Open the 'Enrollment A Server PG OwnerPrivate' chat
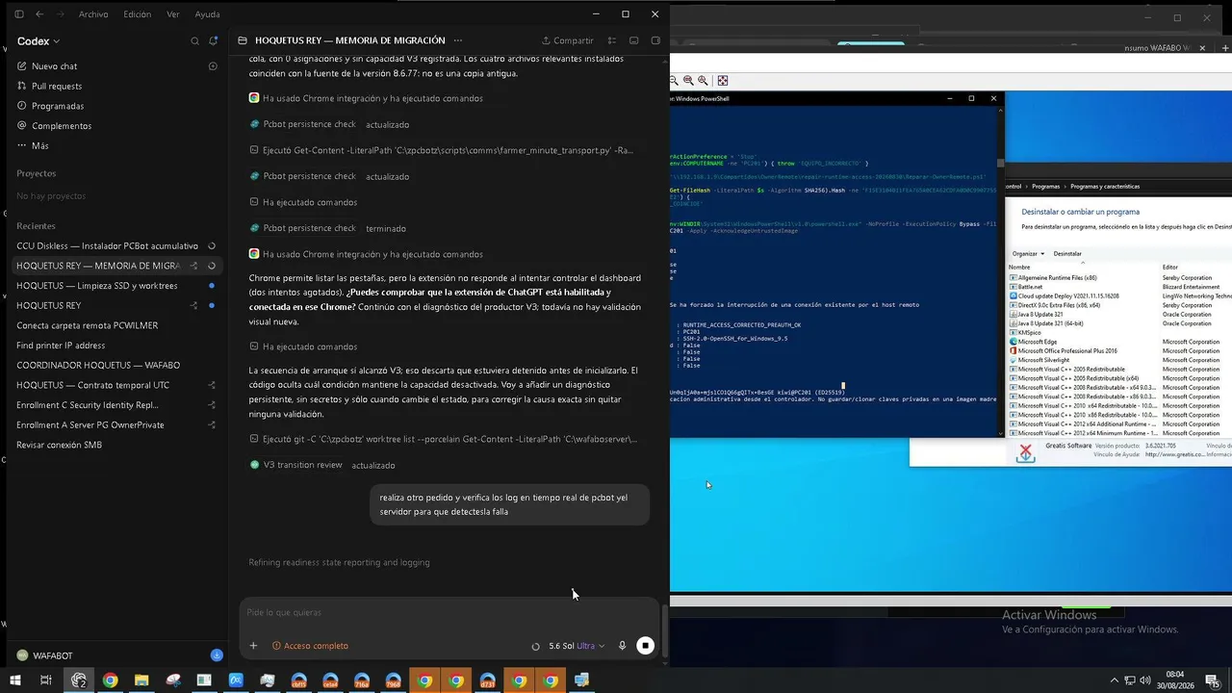This screenshot has height=693, width=1232. coord(116,425)
